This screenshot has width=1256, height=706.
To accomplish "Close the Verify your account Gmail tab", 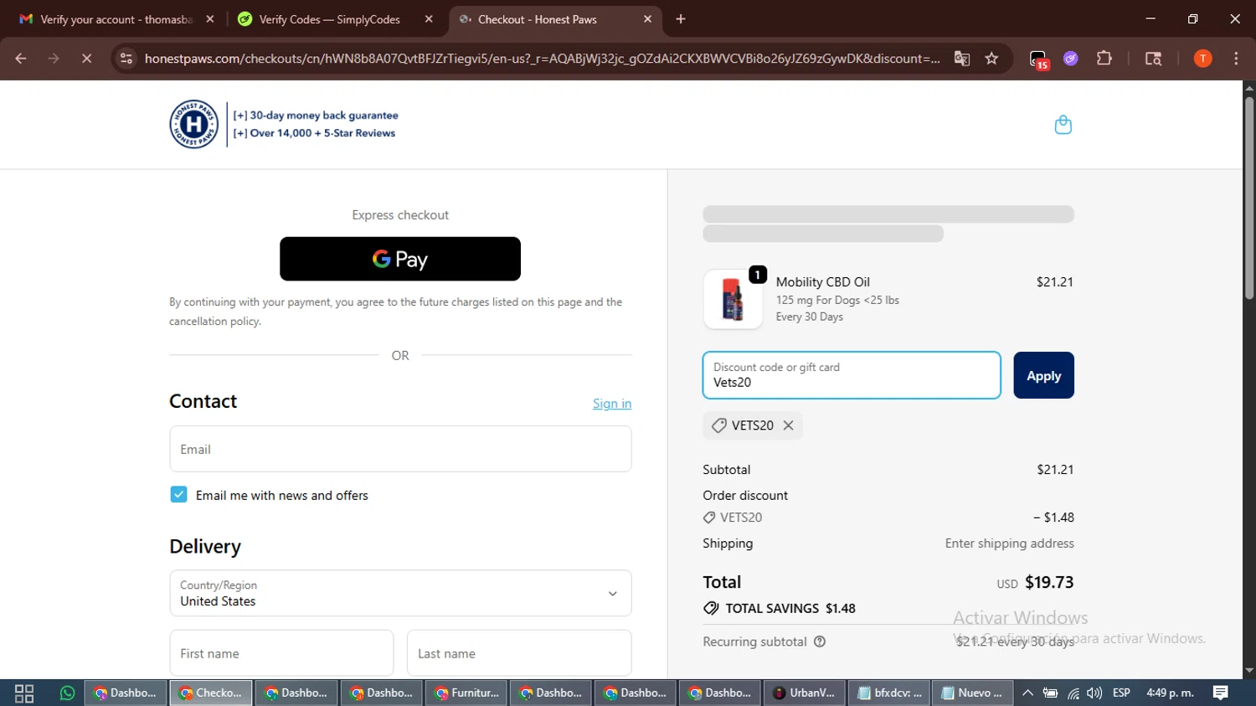I will (x=210, y=19).
